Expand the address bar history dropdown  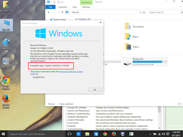[140, 13]
